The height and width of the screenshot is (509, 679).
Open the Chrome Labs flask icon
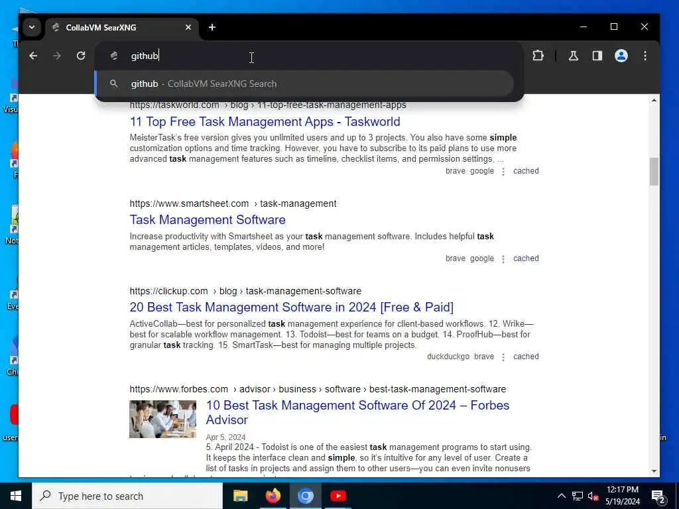tap(574, 56)
